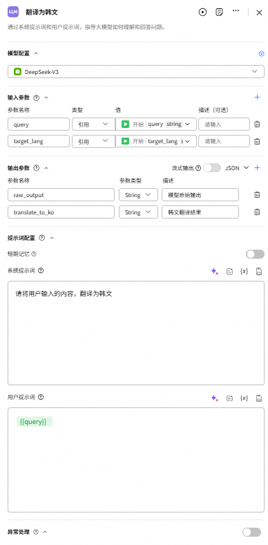The width and height of the screenshot is (268, 545).
Task: Click the purple LLM node icon
Action: click(x=13, y=12)
